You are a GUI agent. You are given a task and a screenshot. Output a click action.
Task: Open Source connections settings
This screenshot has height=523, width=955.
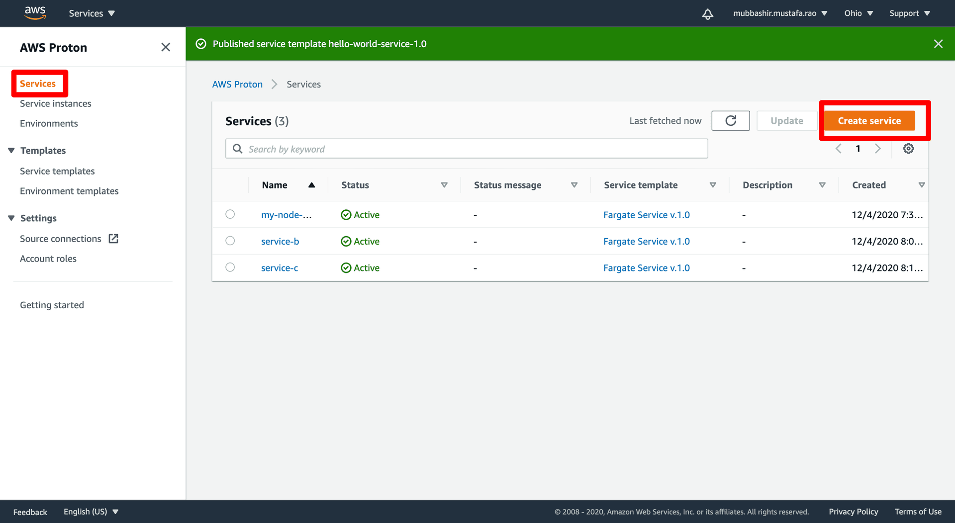point(61,239)
